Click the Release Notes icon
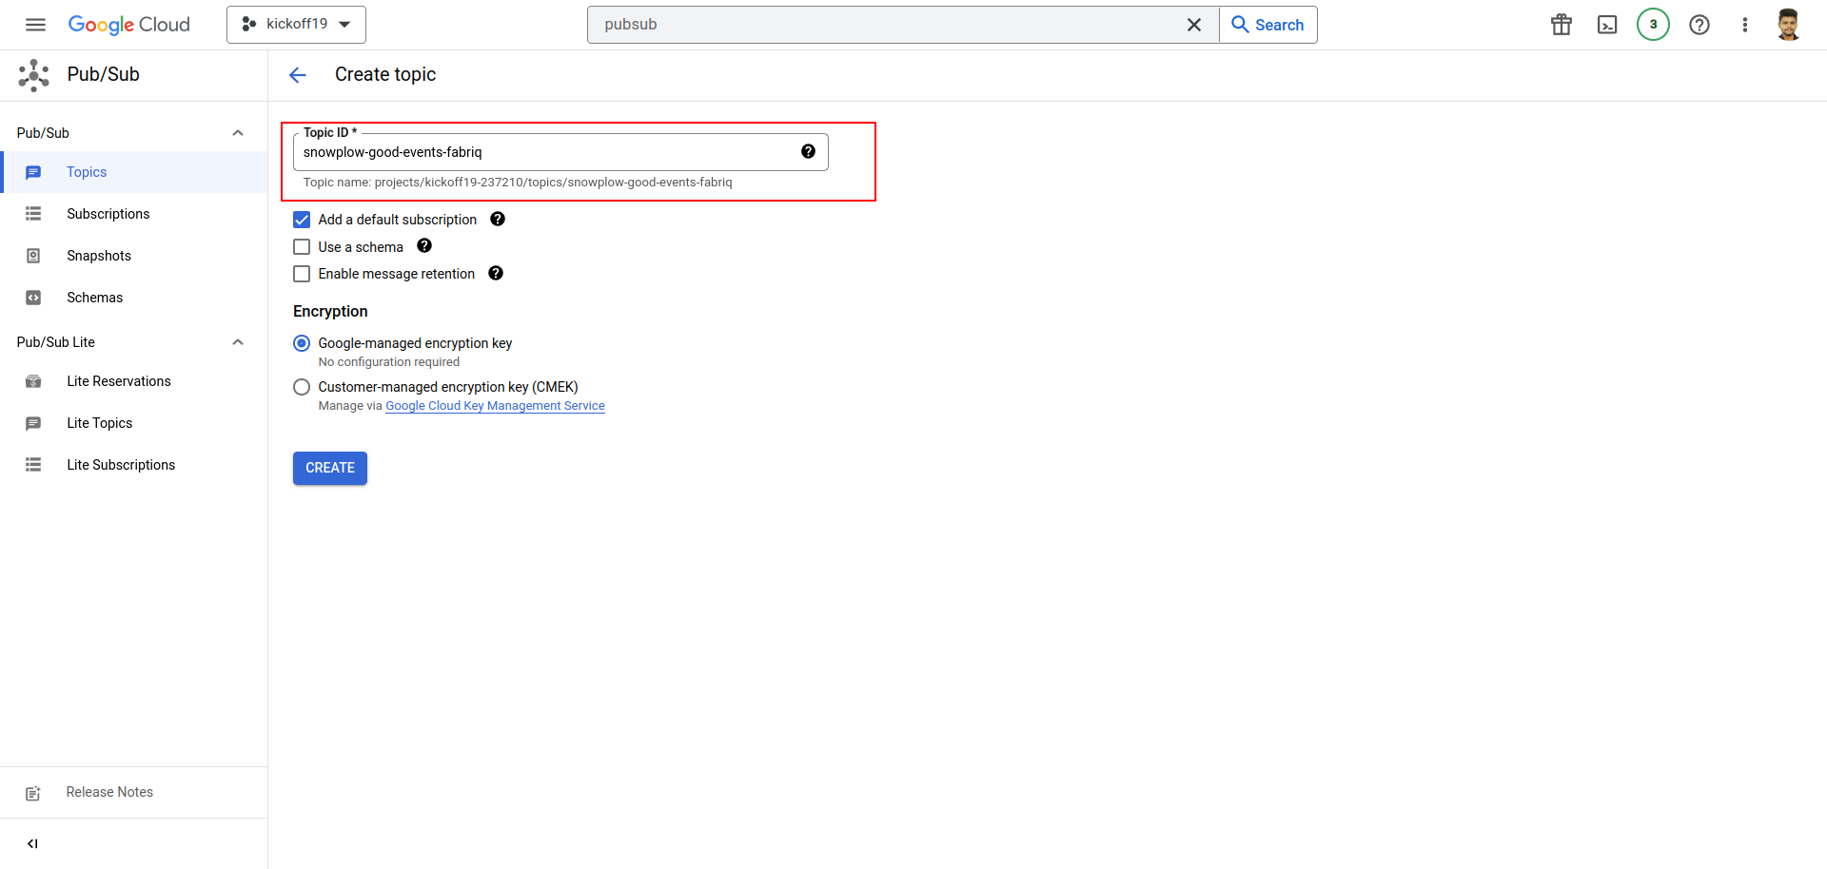 33,793
